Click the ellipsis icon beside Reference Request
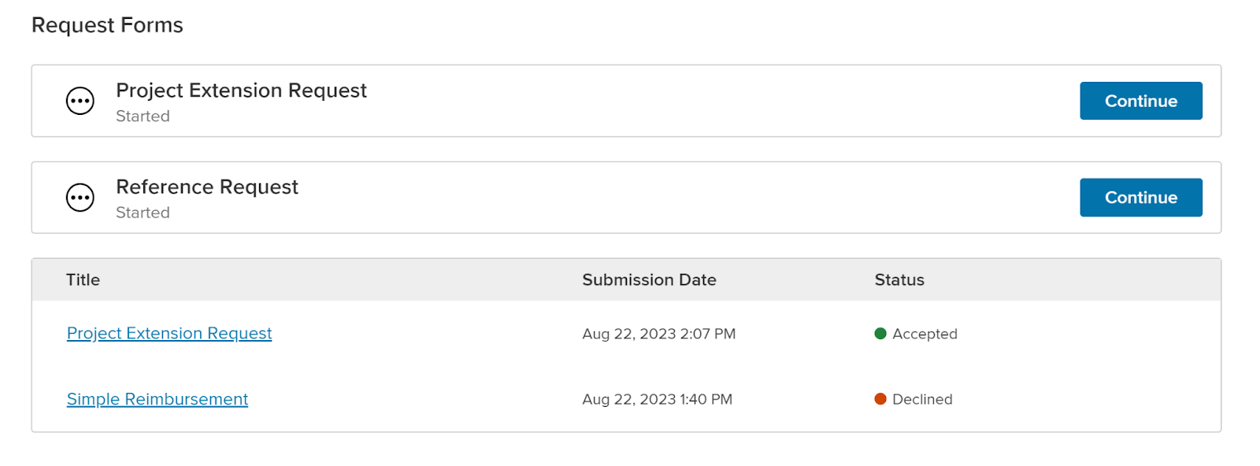 (x=80, y=198)
